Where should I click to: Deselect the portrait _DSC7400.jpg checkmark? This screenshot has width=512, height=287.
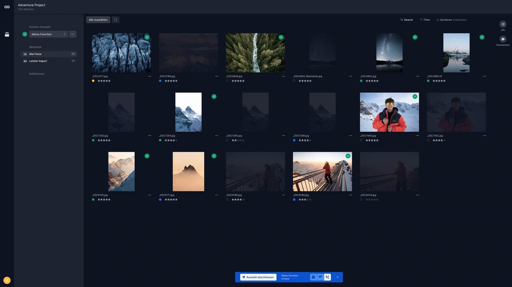click(415, 97)
